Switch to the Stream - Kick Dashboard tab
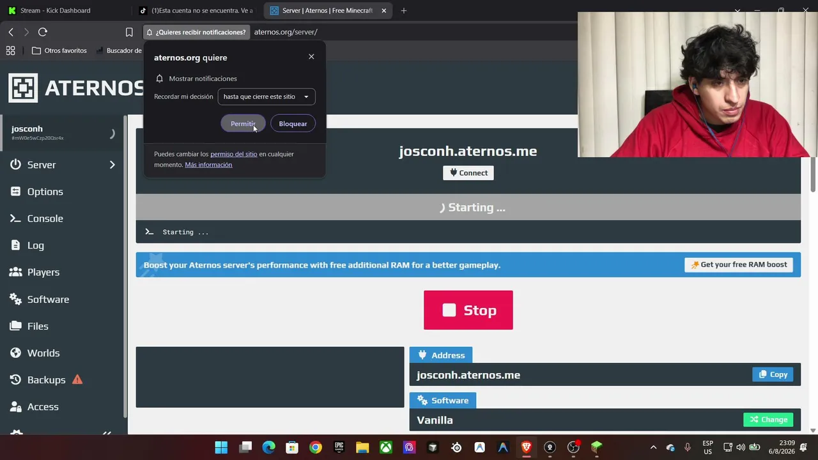Image resolution: width=818 pixels, height=460 pixels. coord(64,10)
